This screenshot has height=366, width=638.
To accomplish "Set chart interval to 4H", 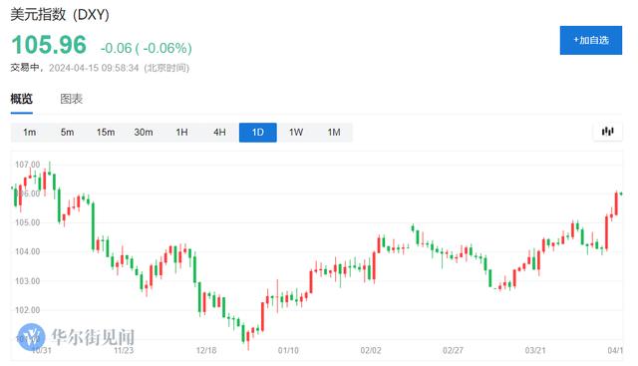I will pos(219,133).
